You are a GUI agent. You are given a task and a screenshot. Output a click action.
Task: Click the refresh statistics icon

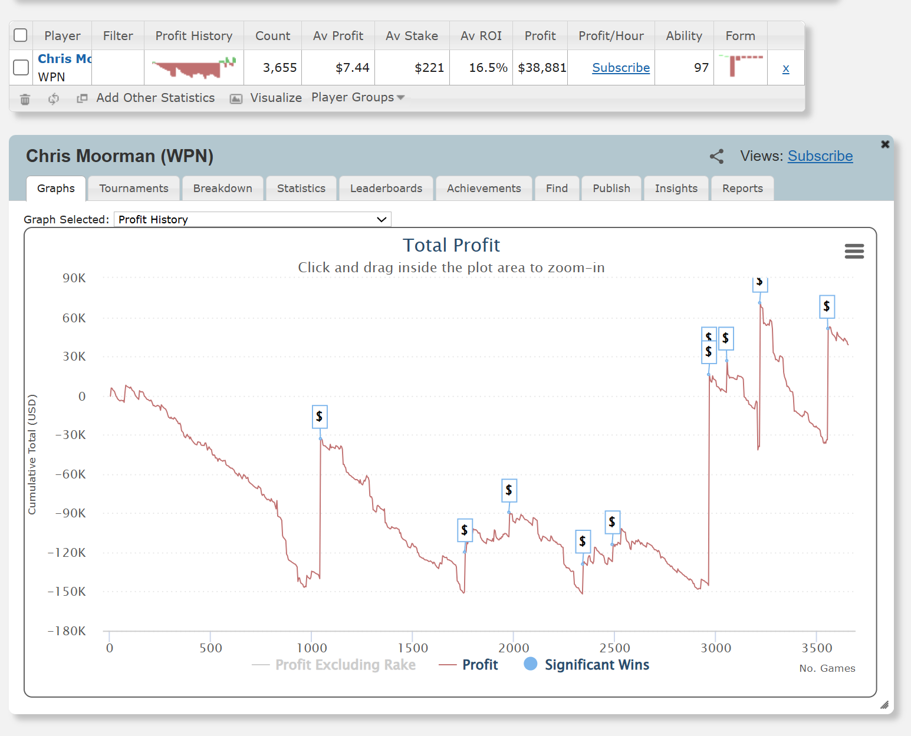coord(54,98)
